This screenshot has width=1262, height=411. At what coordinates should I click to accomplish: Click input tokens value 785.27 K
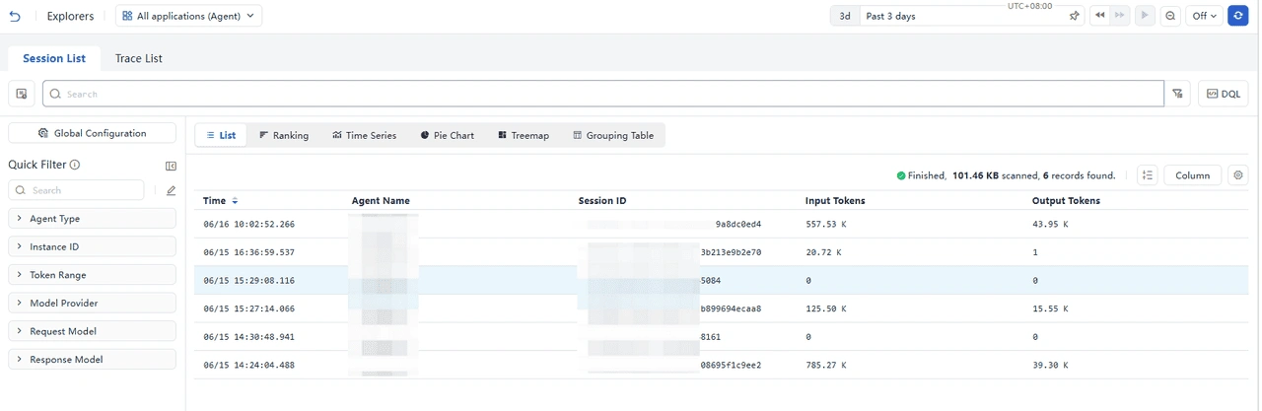tap(827, 365)
